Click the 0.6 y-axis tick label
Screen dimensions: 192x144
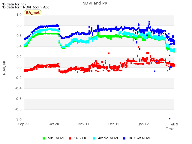19,36
